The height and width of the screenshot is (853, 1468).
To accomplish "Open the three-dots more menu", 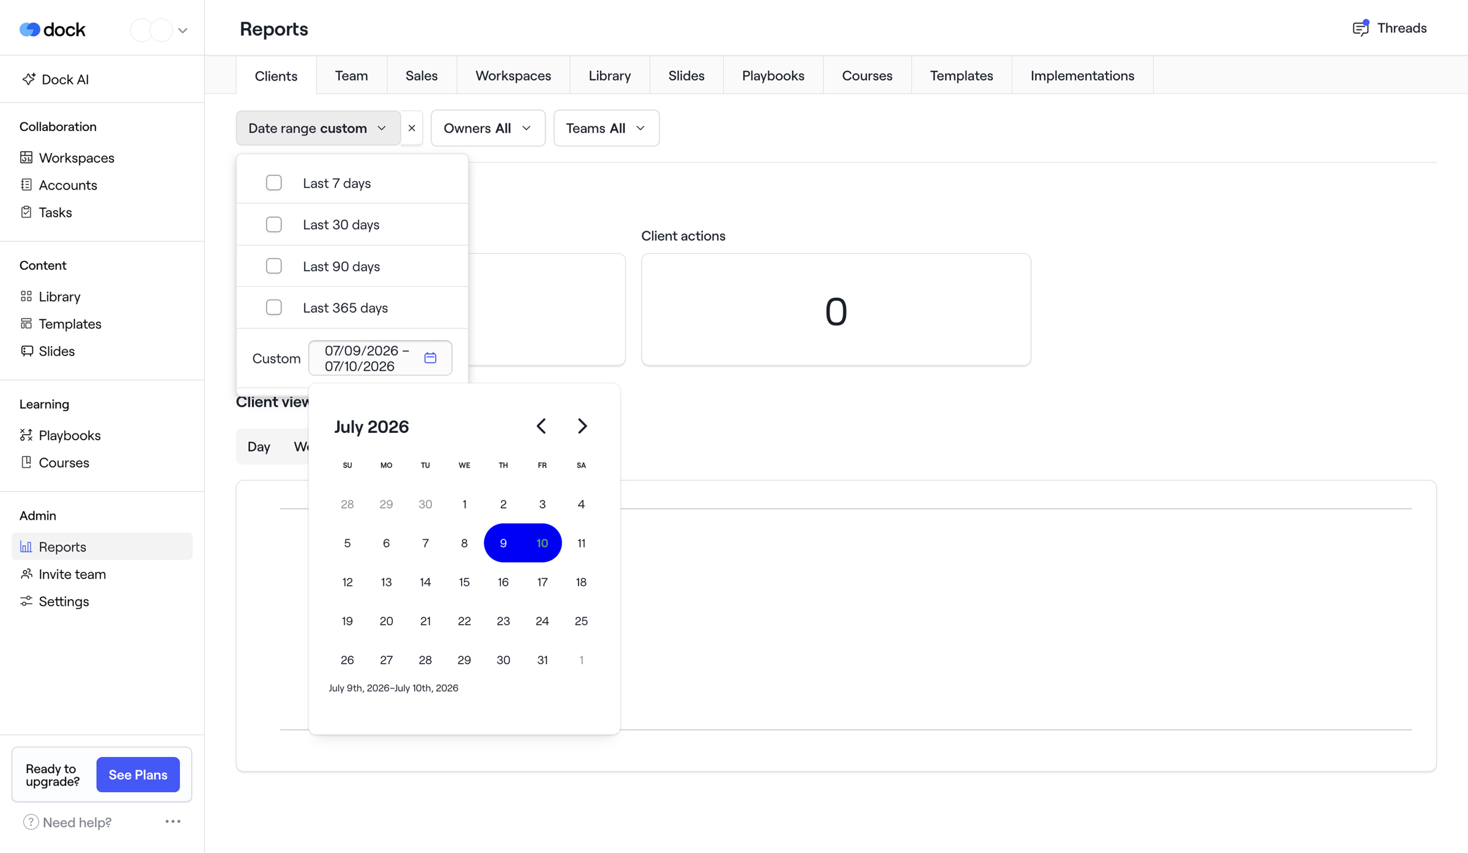I will [173, 822].
